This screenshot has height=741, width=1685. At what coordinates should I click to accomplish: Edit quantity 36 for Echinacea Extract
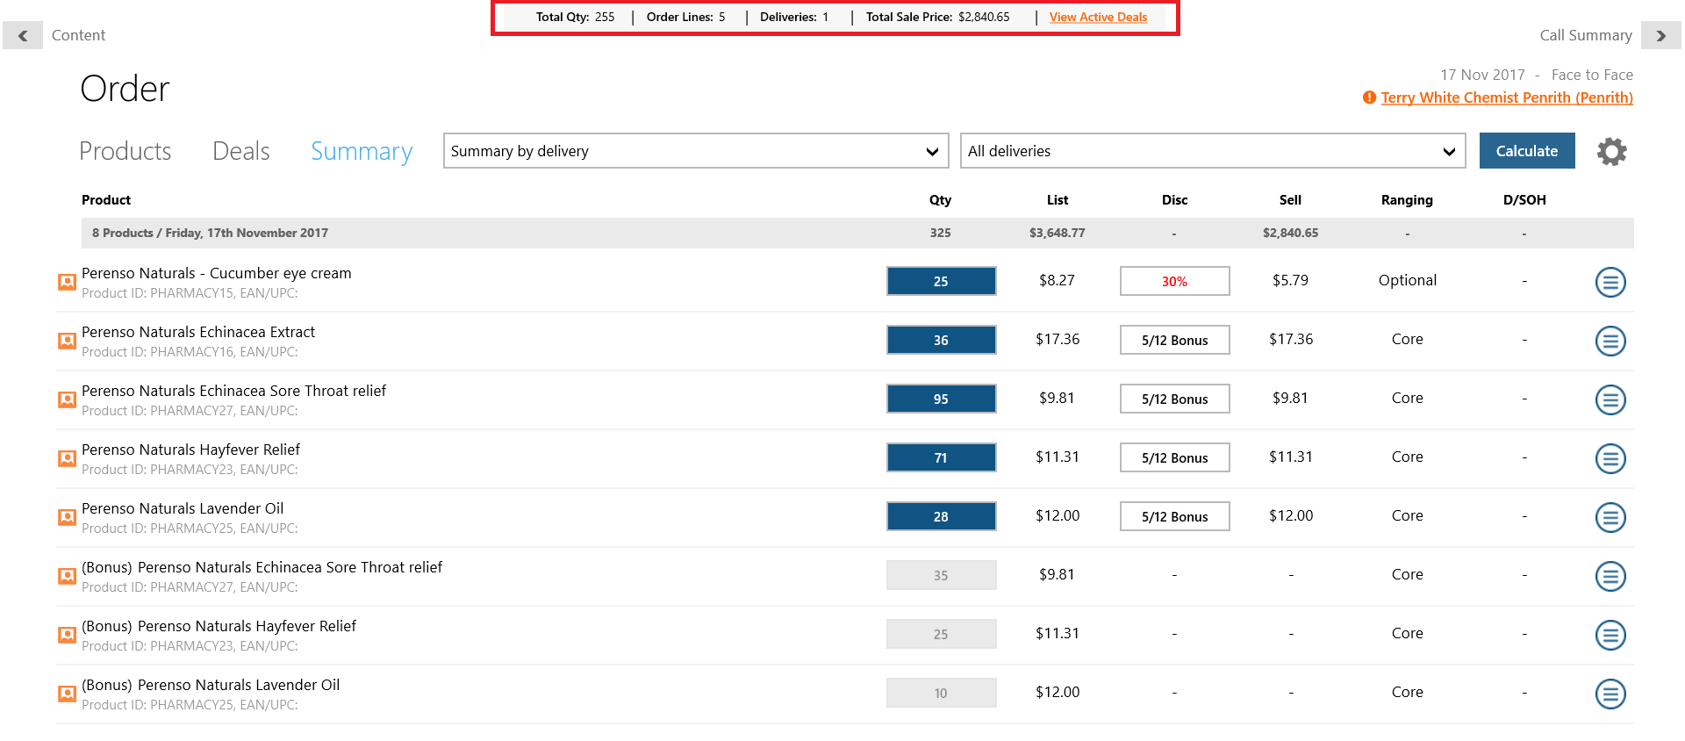941,340
